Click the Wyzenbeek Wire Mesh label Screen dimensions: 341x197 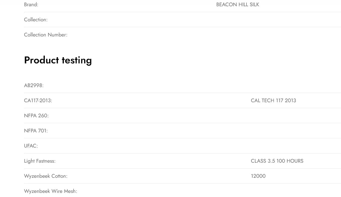tap(50, 191)
